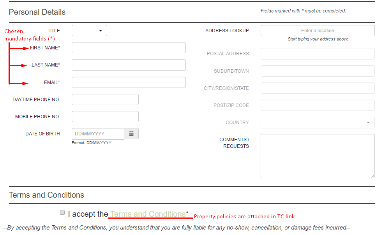Image resolution: width=383 pixels, height=235 pixels.
Task: Tick the accept Terms and Conditions checkbox
Action: coord(62,212)
